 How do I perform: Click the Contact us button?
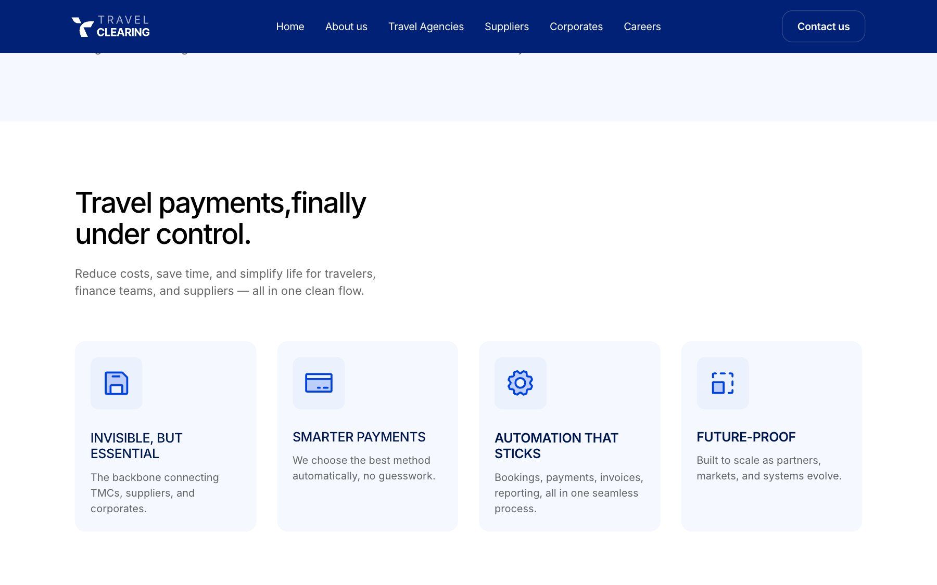(x=824, y=27)
